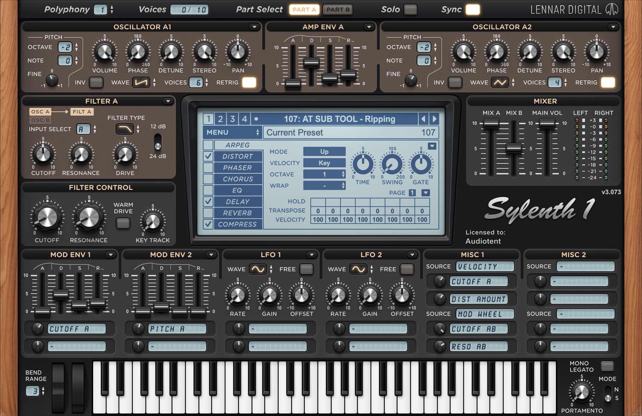Screen dimensions: 642x416
Task: Click the Oscillator A2 sine wave icon
Action: pos(500,83)
